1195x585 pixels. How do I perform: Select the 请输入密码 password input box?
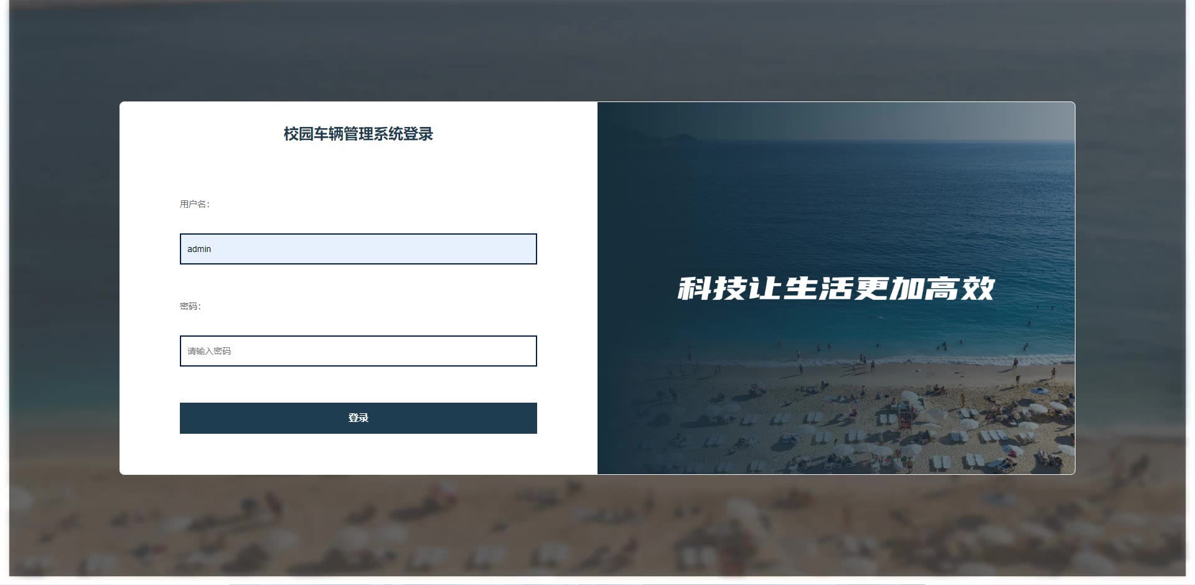tap(358, 351)
